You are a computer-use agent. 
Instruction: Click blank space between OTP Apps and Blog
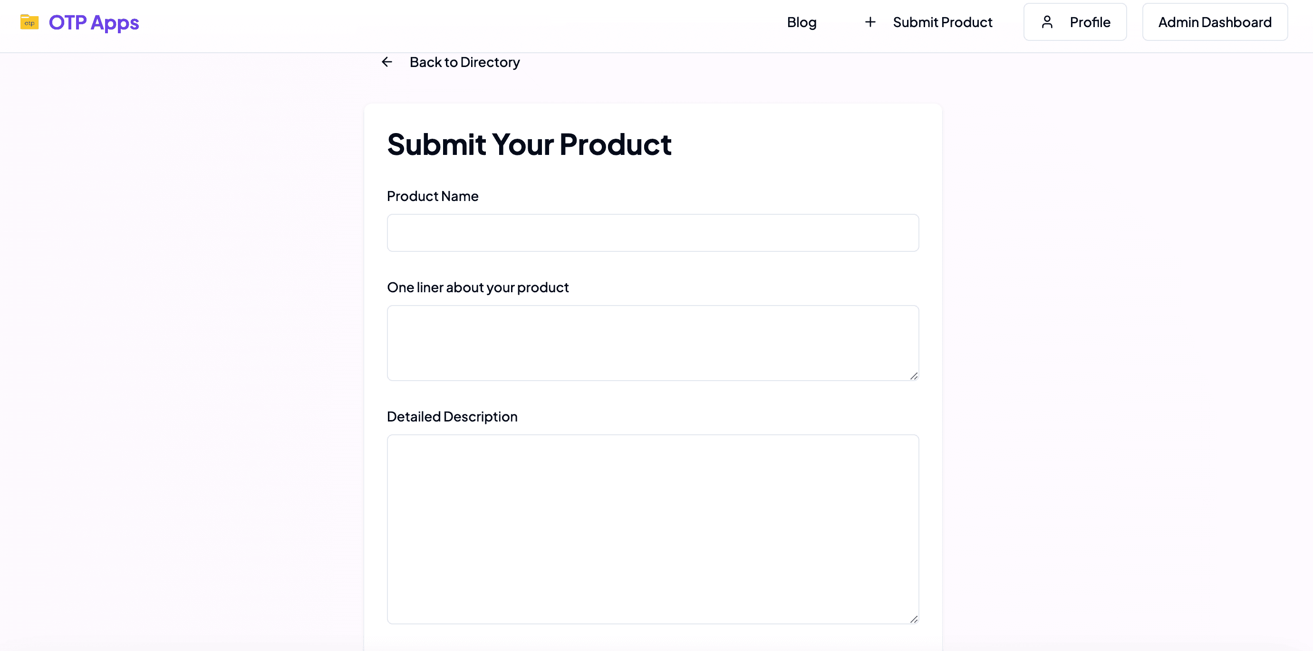click(459, 22)
